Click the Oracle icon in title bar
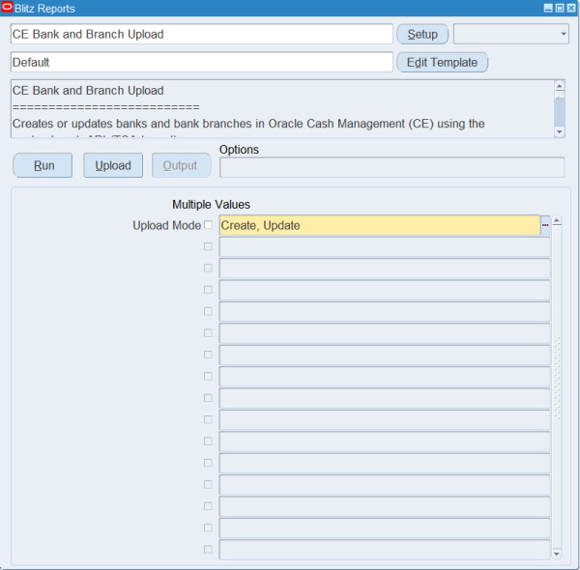Image resolution: width=580 pixels, height=570 pixels. tap(7, 8)
